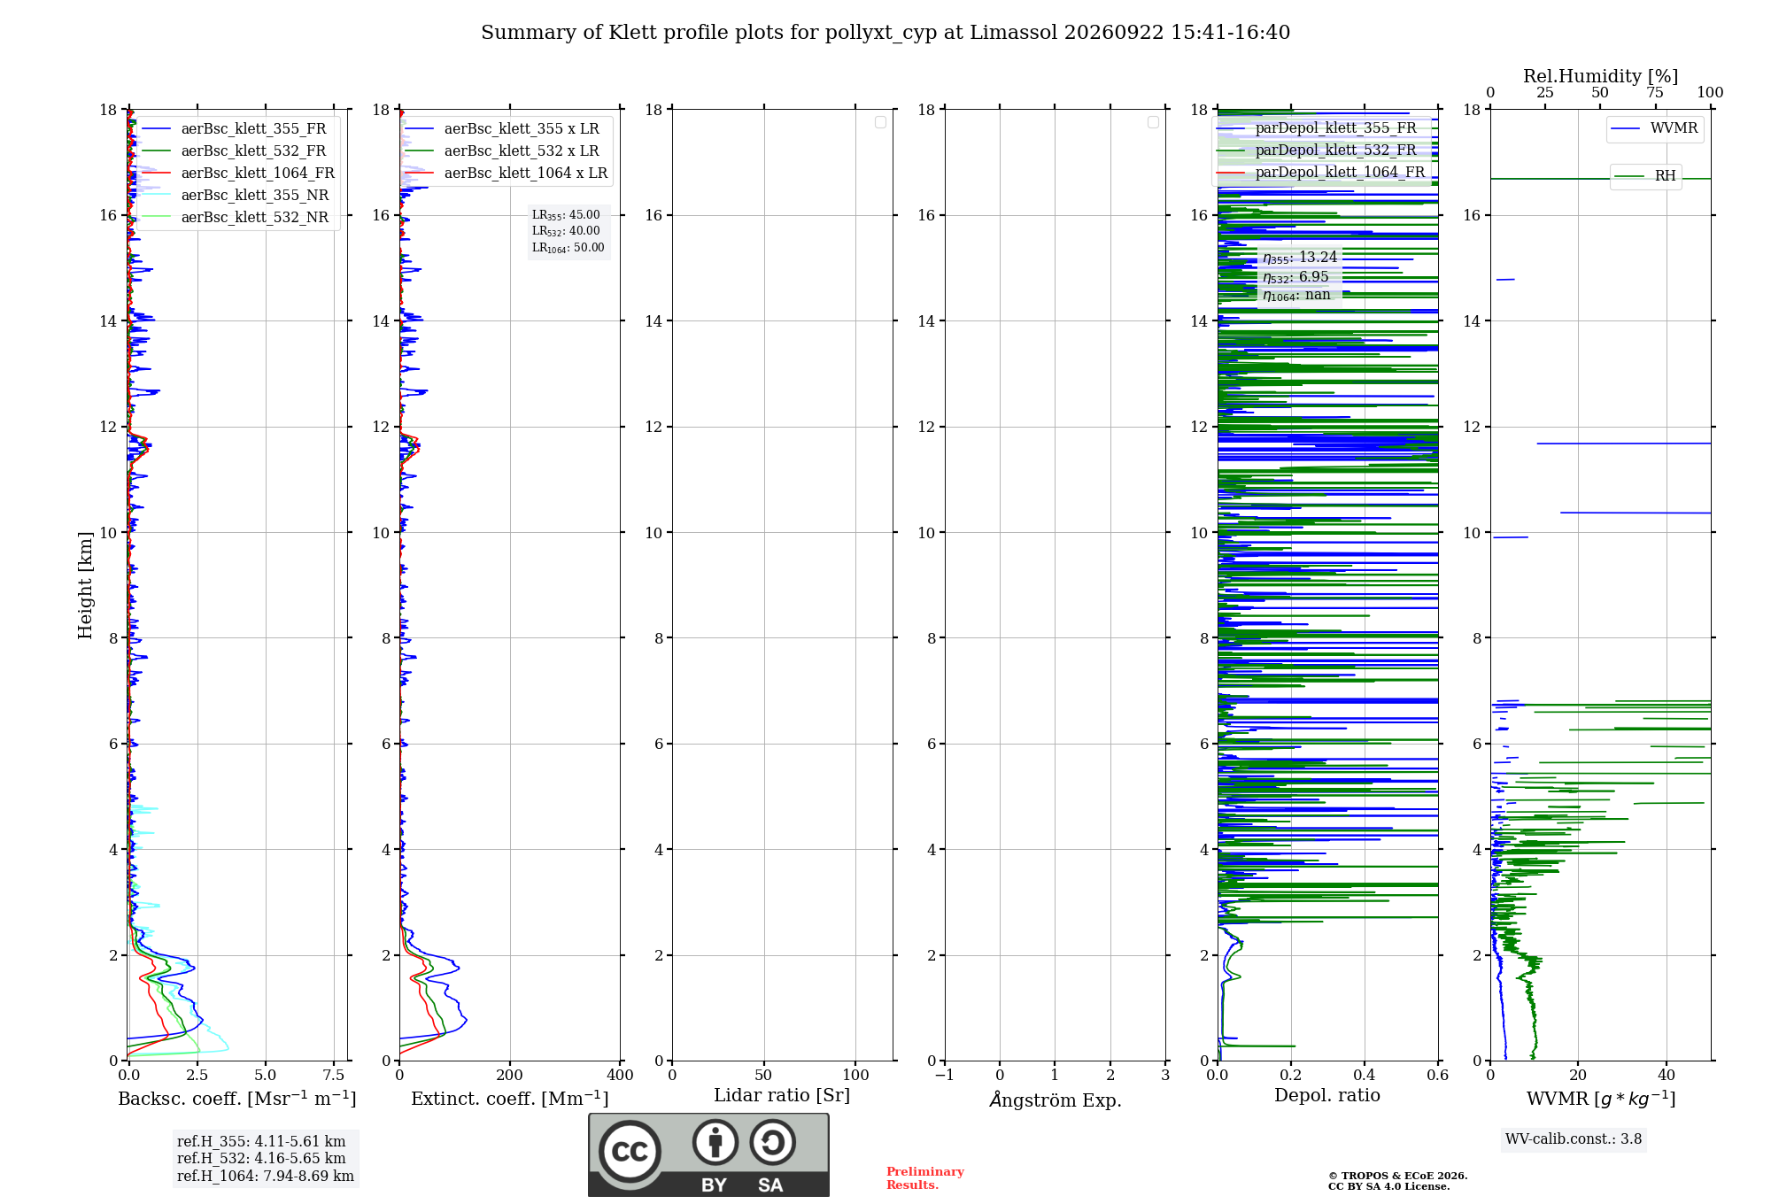Click legend entry aerBsc_klett_1064 x LR
The height and width of the screenshot is (1204, 1771).
point(507,173)
